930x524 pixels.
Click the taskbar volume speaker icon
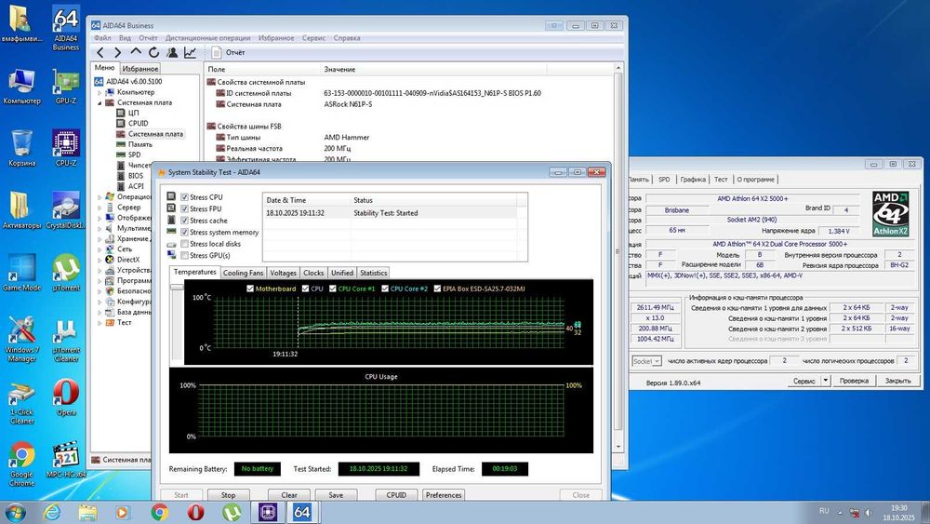[869, 512]
